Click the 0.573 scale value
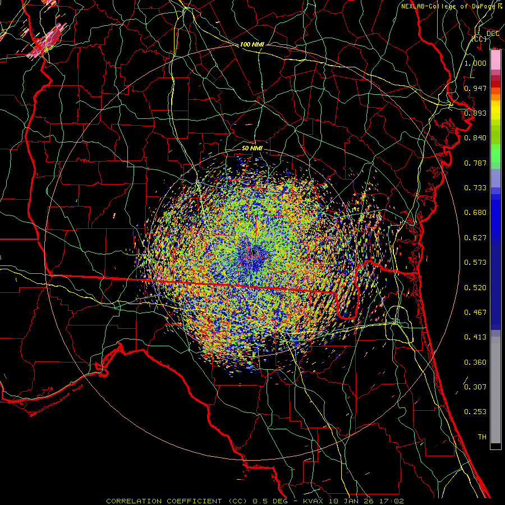Viewport: 505px width, 505px height. click(475, 263)
